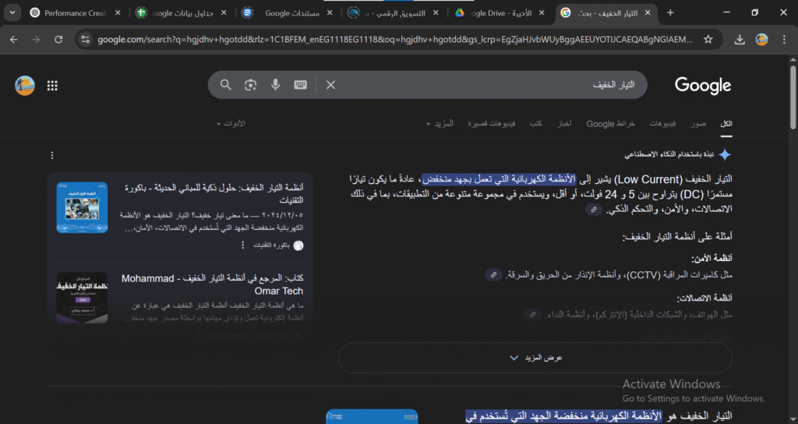Click باكورة التقنيات site favicon
The image size is (798, 424).
298,246
